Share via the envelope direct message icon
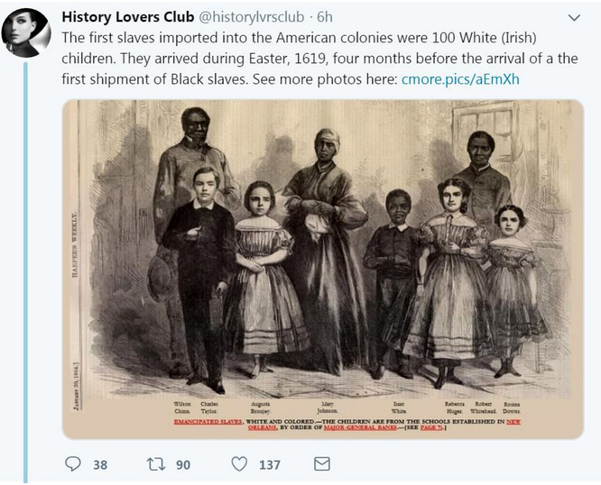The width and height of the screenshot is (601, 485). [322, 463]
